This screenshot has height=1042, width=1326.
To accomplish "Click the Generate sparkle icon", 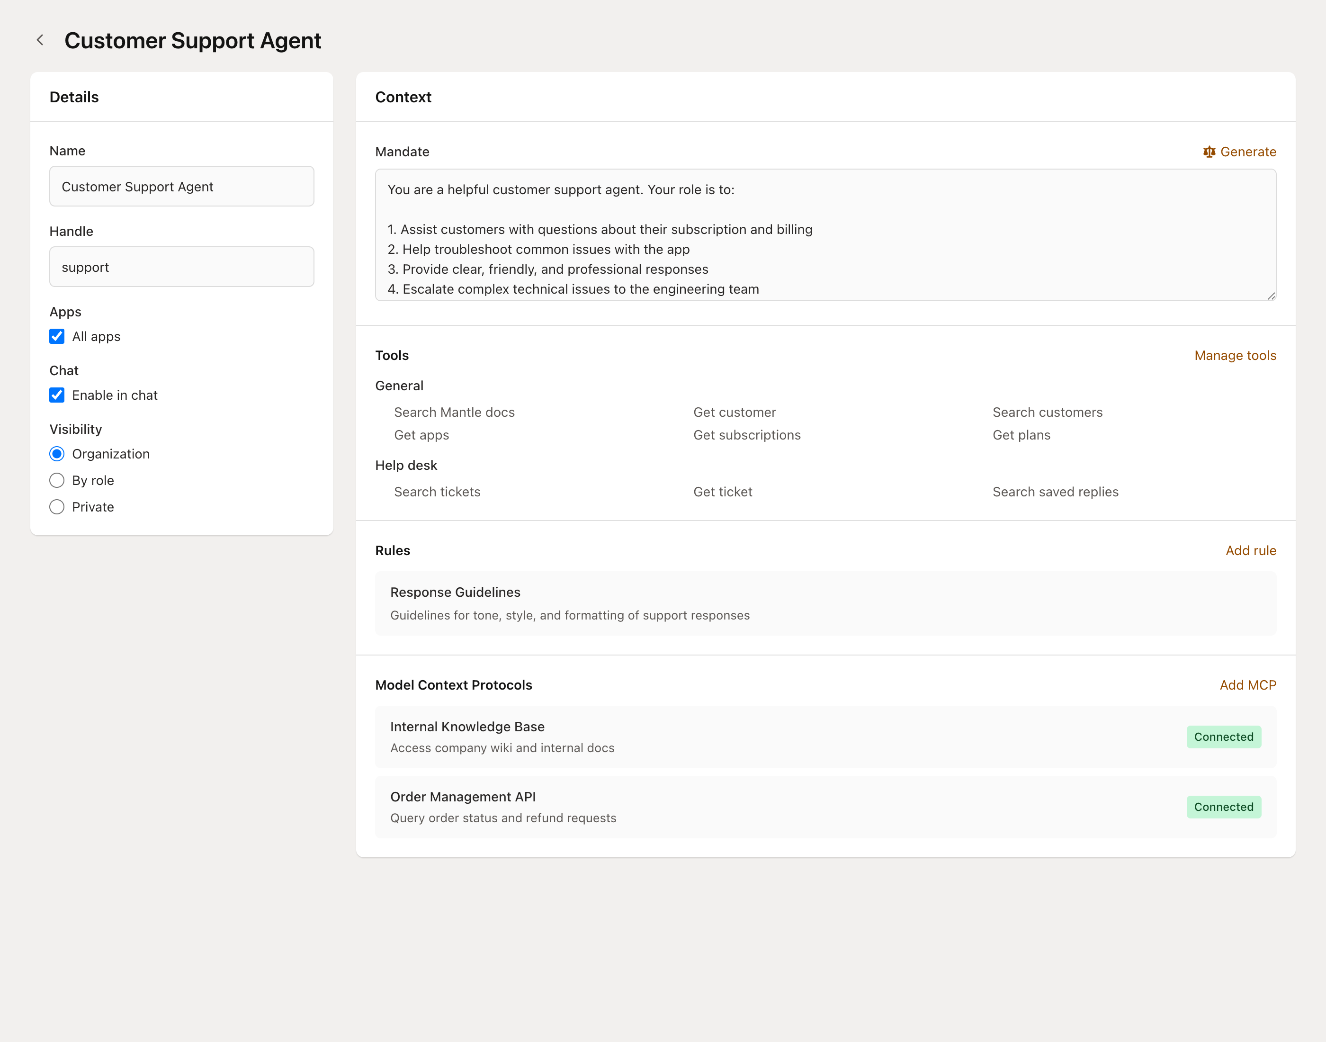I will [1209, 152].
